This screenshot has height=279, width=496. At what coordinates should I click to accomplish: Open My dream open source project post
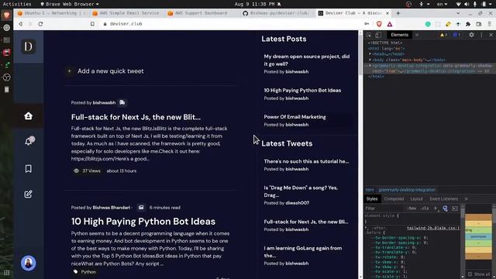pos(307,60)
